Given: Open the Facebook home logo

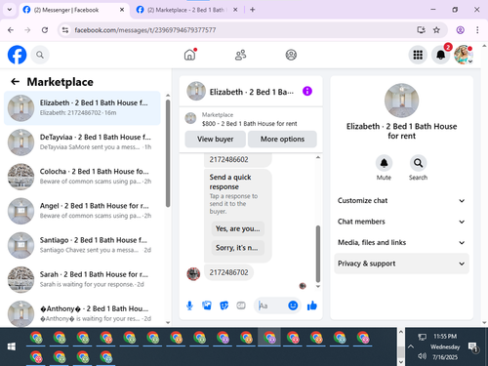Looking at the screenshot, I should 17,55.
